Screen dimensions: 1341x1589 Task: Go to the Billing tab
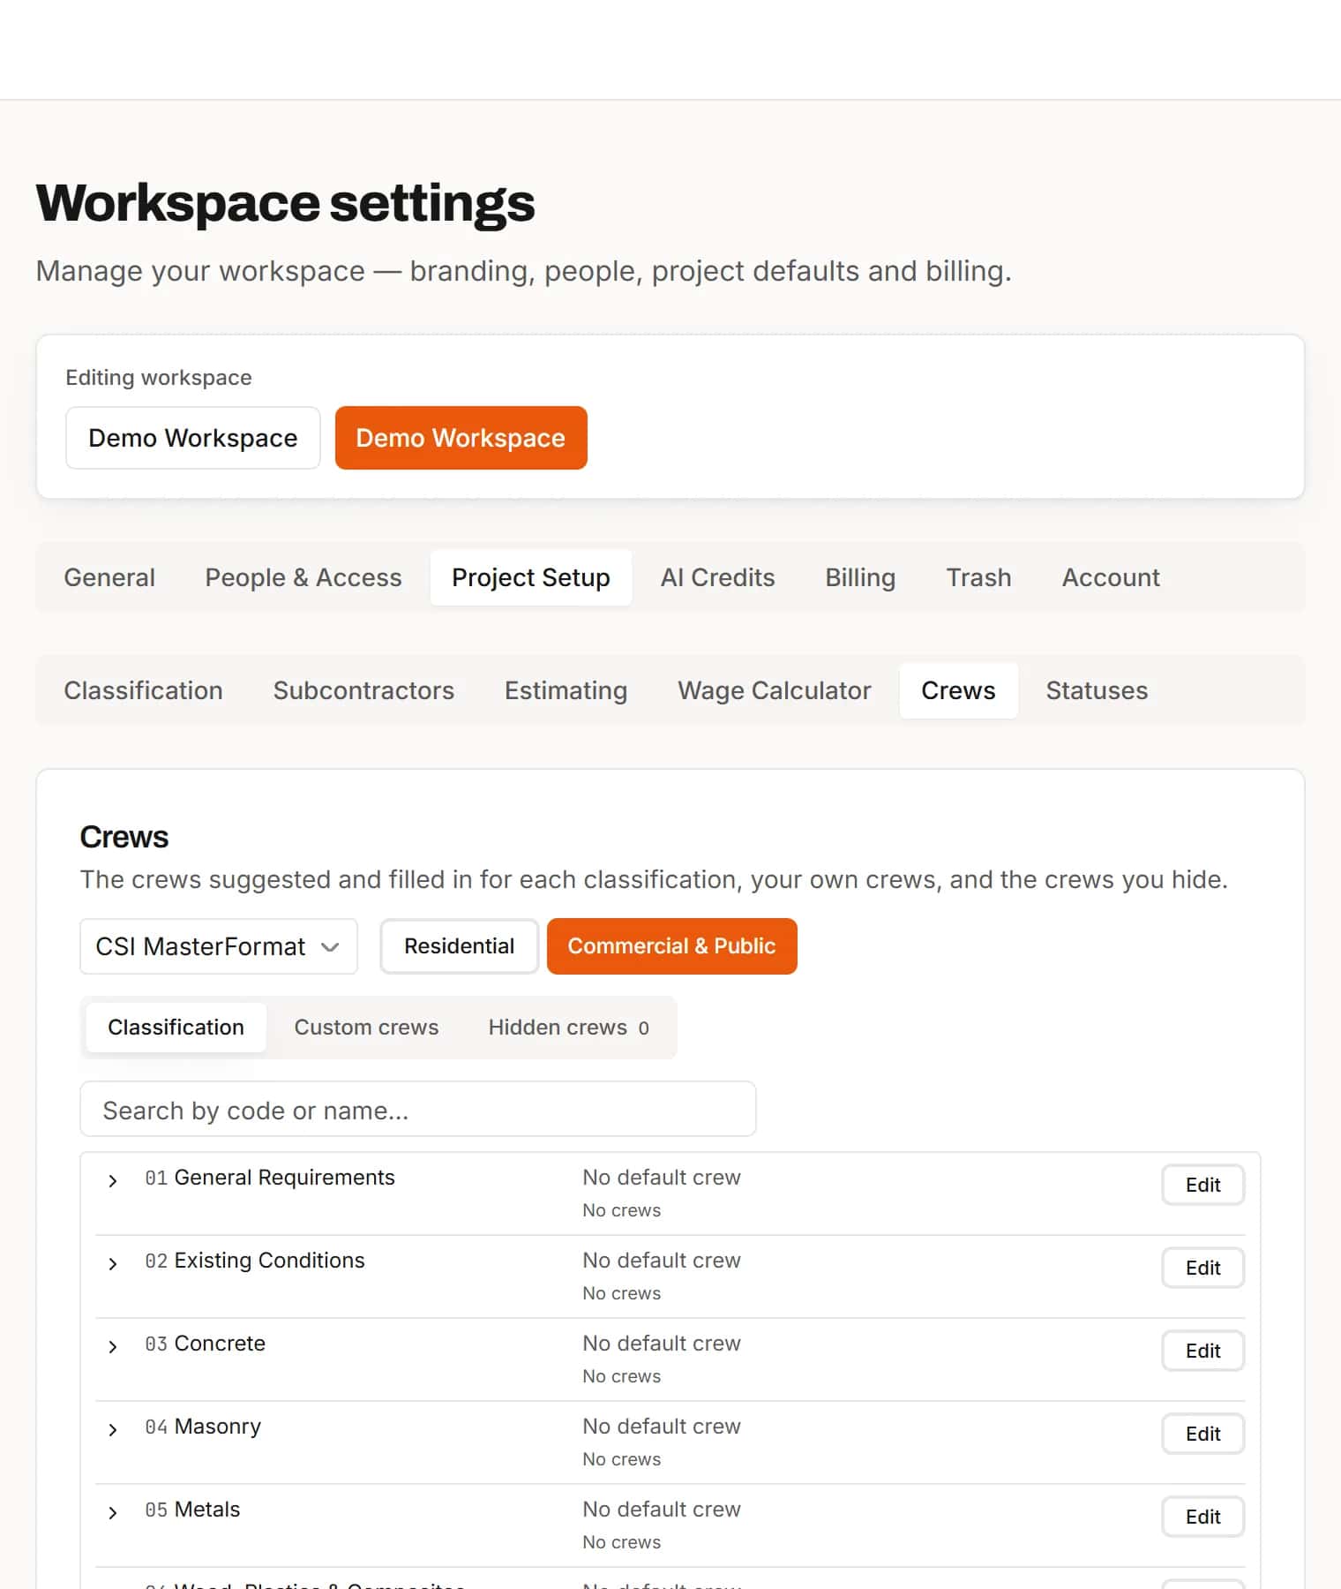click(860, 577)
